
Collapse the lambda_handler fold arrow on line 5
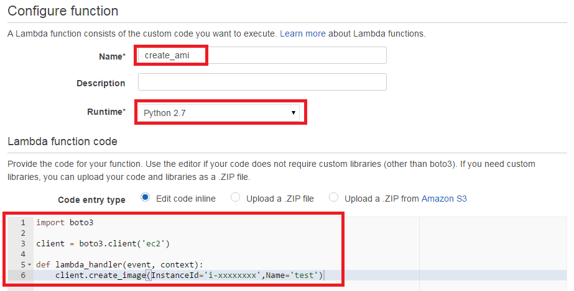(x=30, y=265)
